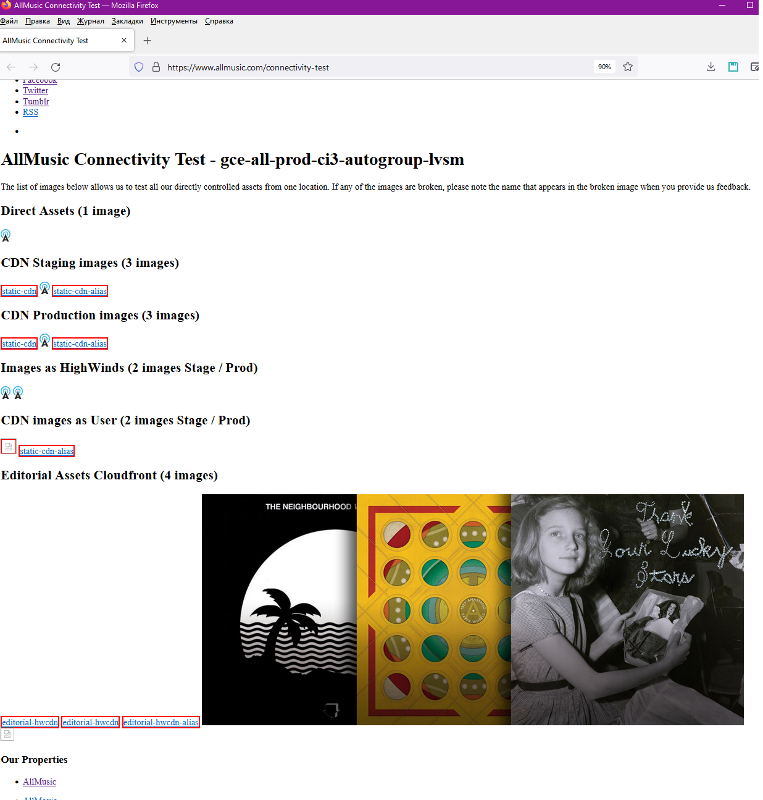The height and width of the screenshot is (800, 763).
Task: Click the AllMusic Connectivity Test page heading
Action: pos(233,159)
